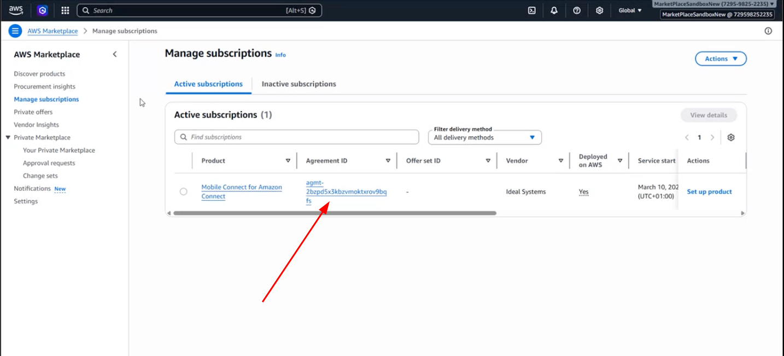Screen dimensions: 784x356
Task: Sort table by Offer set ID column
Action: (x=488, y=161)
